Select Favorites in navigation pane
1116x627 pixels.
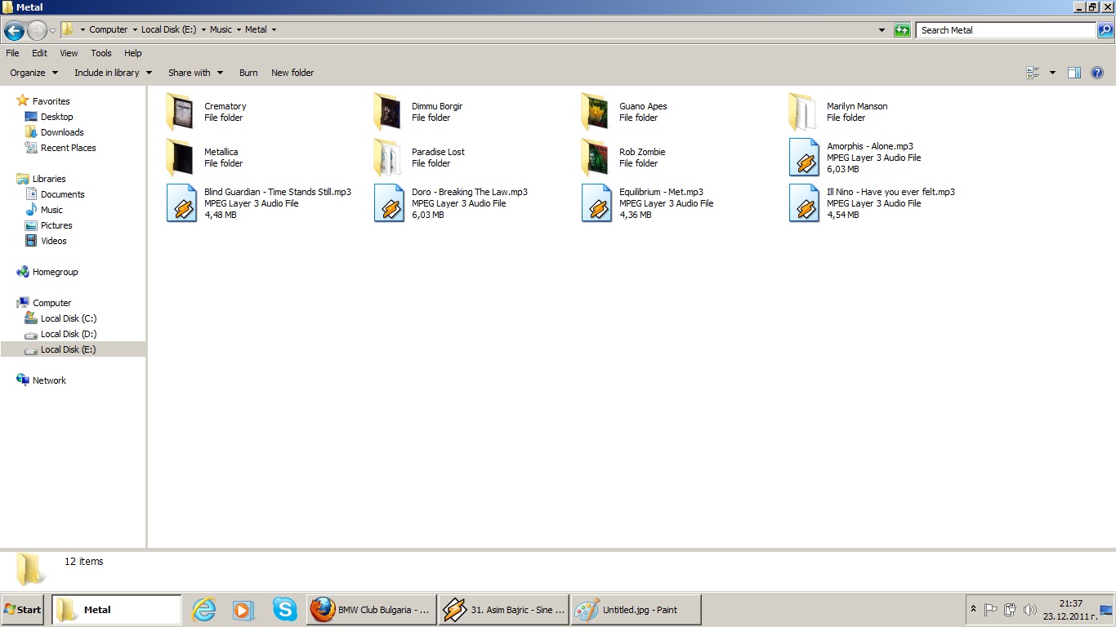point(51,101)
